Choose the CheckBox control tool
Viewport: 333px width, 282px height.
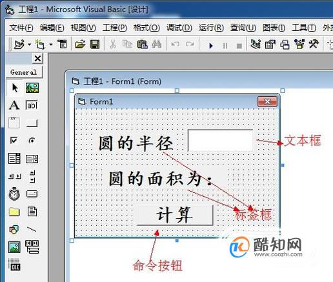point(14,141)
